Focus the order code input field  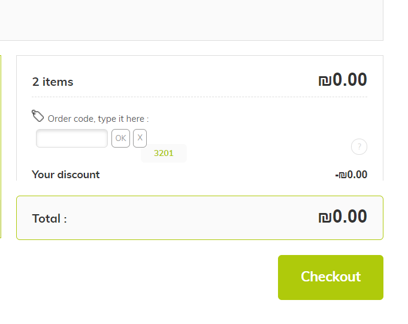click(72, 139)
